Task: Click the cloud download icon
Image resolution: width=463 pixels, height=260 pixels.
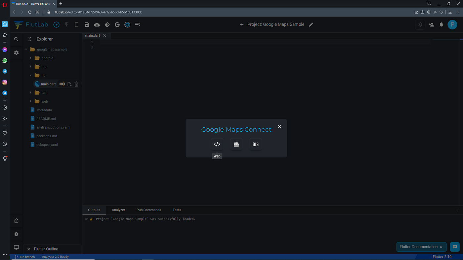Action: pyautogui.click(x=97, y=24)
